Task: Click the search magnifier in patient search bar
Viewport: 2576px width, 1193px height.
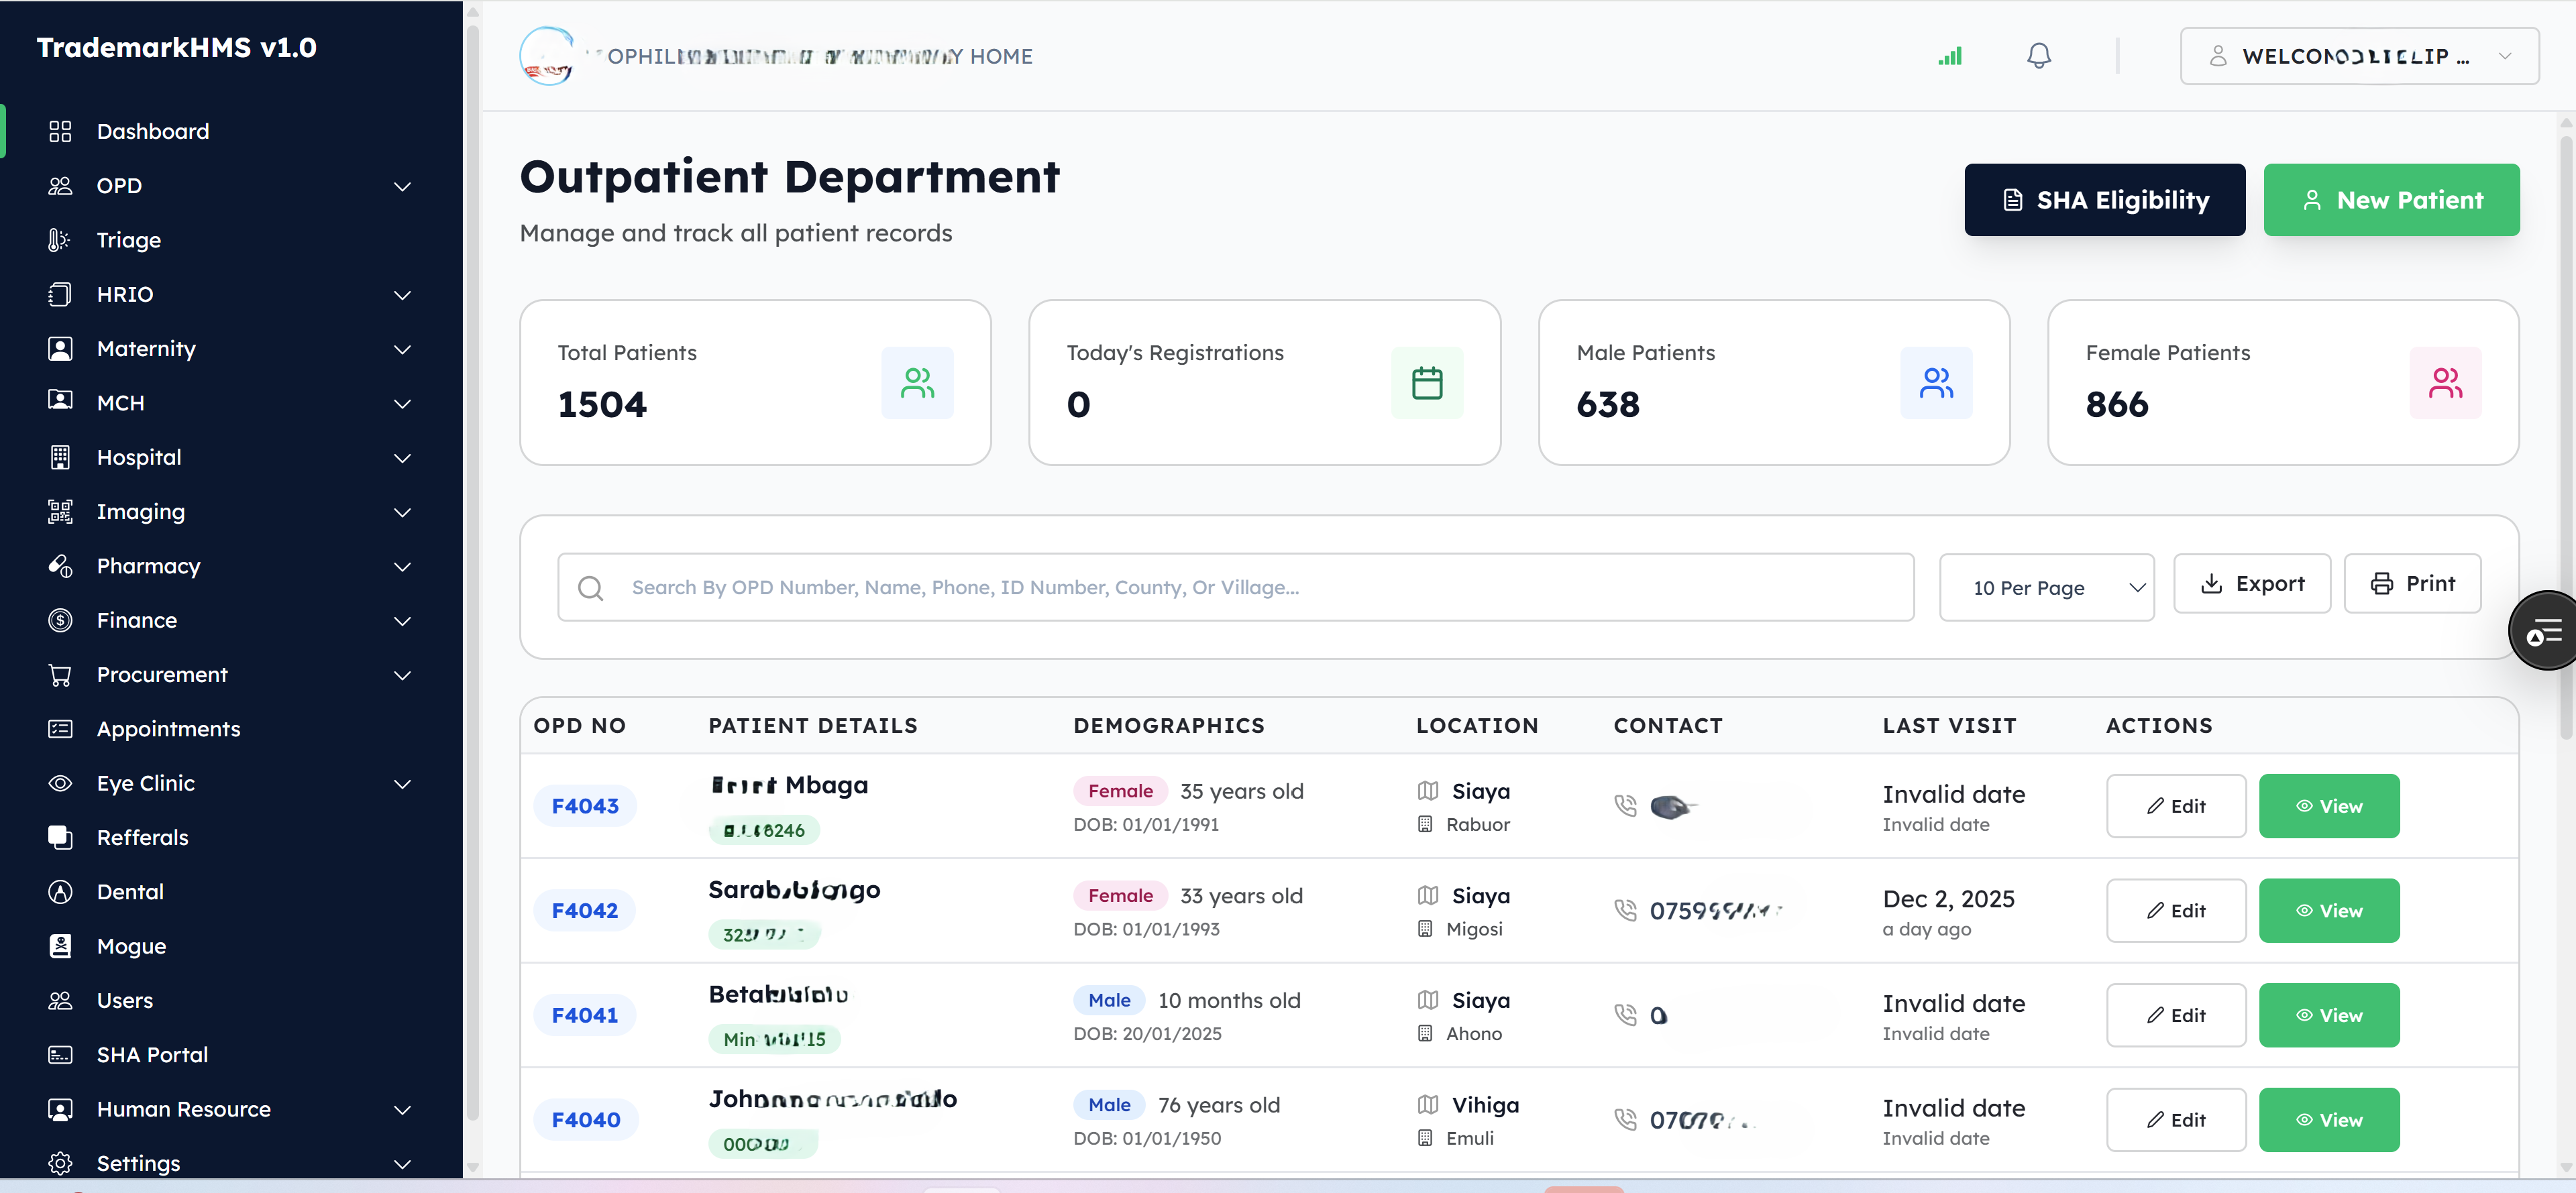Action: (591, 587)
